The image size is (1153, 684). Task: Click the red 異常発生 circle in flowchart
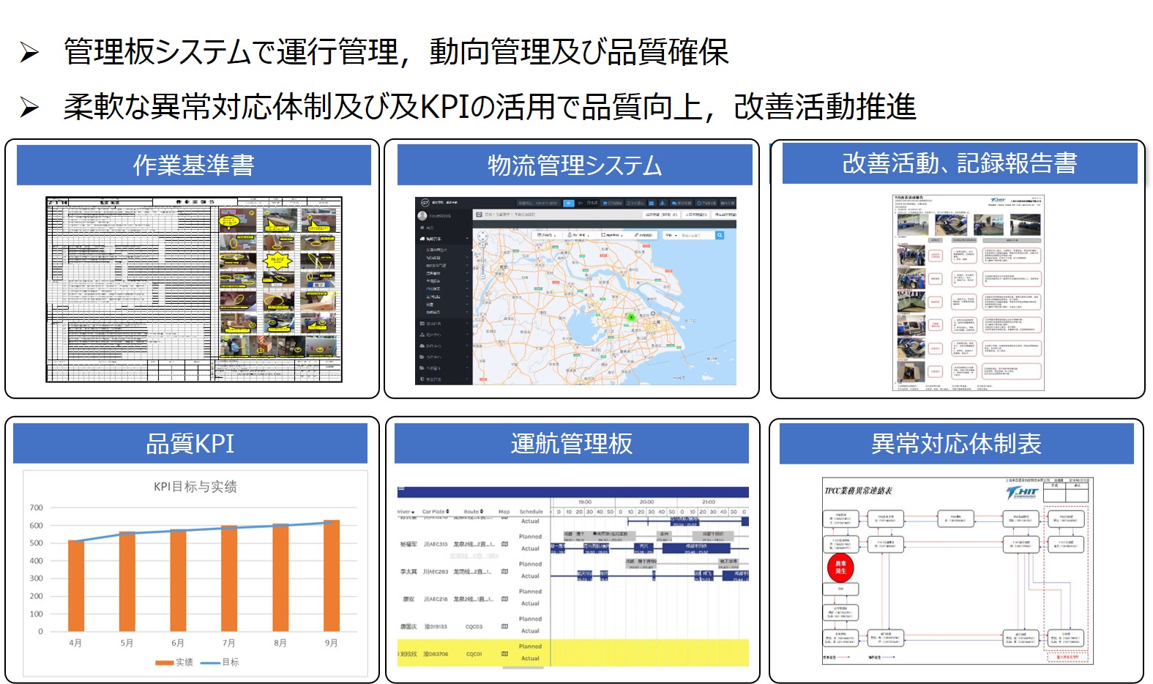point(840,567)
